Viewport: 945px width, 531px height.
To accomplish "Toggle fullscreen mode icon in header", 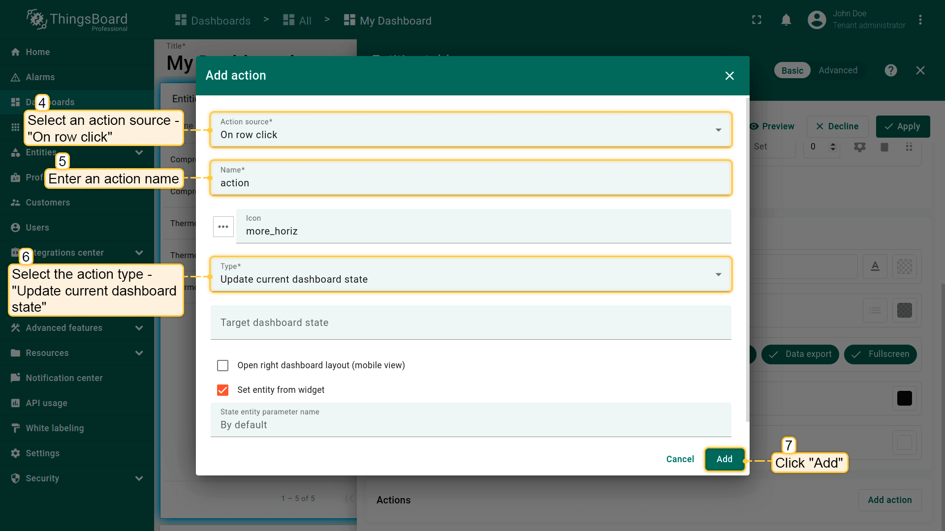I will click(756, 20).
